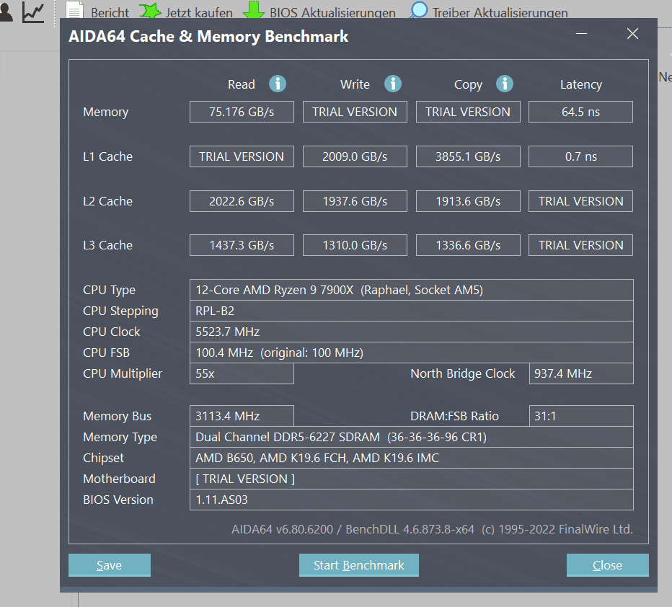Click the user icon in AIDA64 toolbar
This screenshot has height=607, width=672.
6,12
